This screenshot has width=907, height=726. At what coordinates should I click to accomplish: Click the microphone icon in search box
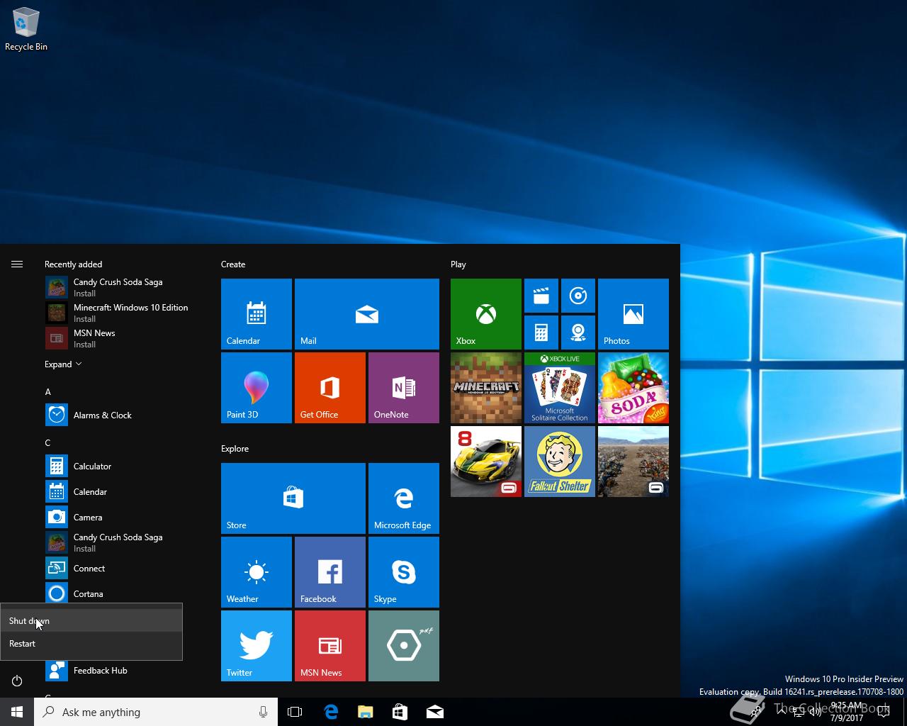click(264, 712)
